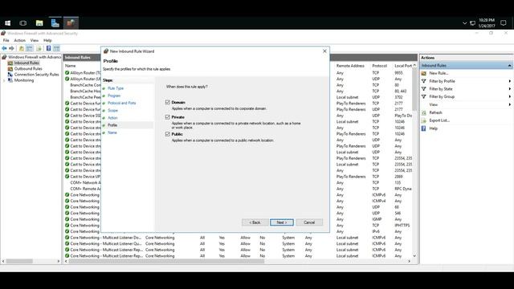Open the View submenu arrow in Actions
Viewport: 514px width, 289px height.
click(x=510, y=105)
